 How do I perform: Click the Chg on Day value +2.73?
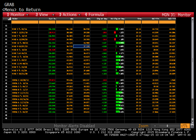tap(104, 93)
